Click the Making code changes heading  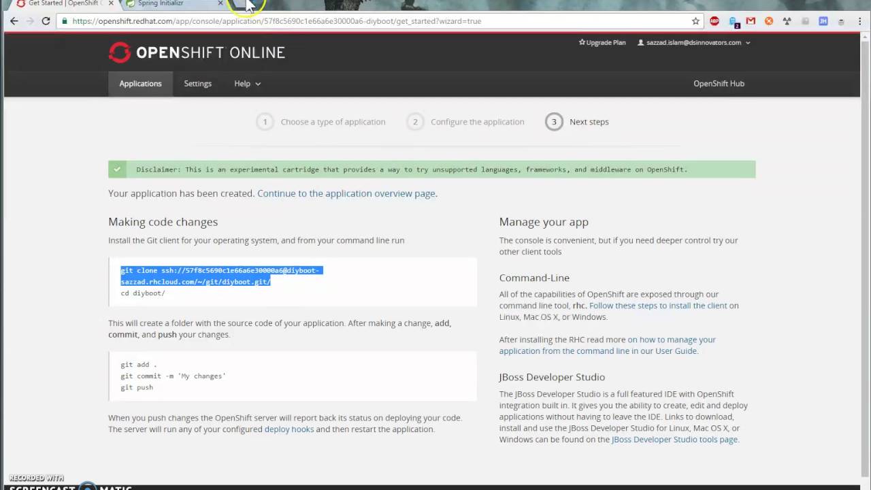coord(163,222)
